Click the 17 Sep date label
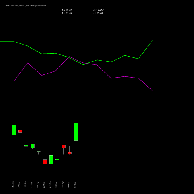Viewport: 194px width, 194px height. point(19,185)
